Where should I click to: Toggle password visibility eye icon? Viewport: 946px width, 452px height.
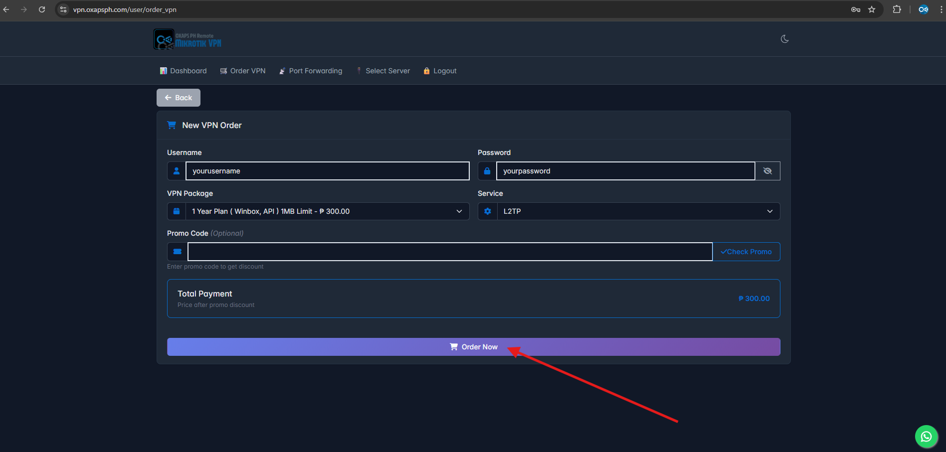(x=767, y=171)
